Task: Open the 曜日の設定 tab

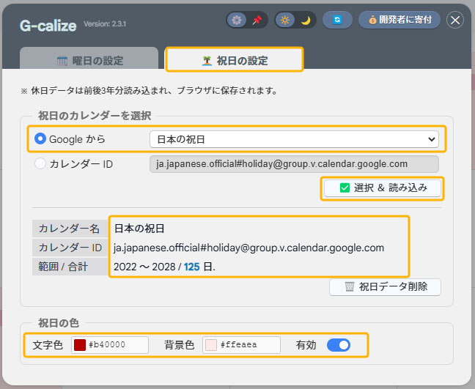Action: tap(89, 59)
